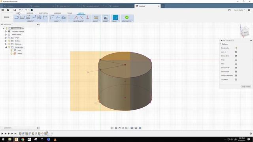The height and width of the screenshot is (142, 253).
Task: Expand the Bodies folder
Action: tap(6, 41)
